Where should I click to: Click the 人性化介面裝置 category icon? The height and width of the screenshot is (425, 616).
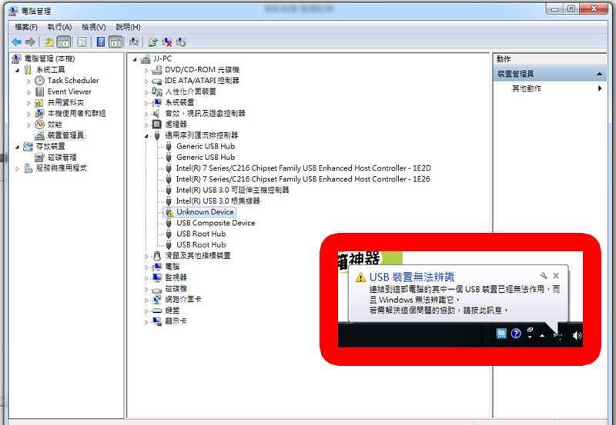coord(157,91)
